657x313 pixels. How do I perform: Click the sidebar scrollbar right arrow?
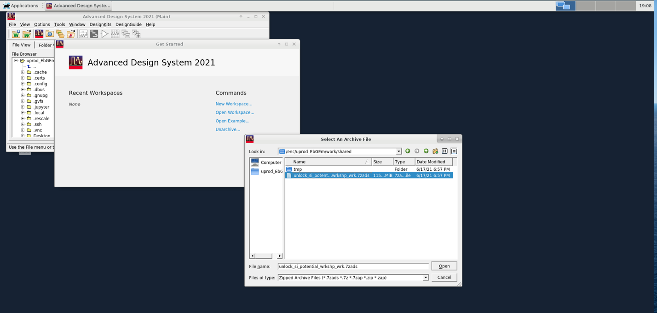[279, 256]
